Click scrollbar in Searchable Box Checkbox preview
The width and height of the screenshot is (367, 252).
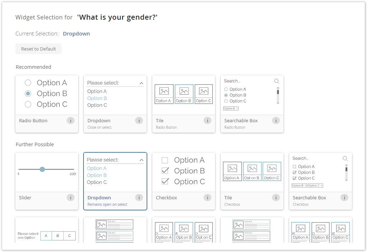347,173
